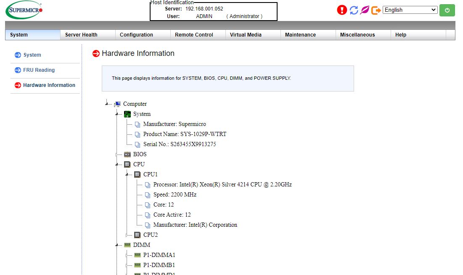This screenshot has height=275, width=463.
Task: Click page icon beside Manufacturer: Intel(R) Corporation
Action: pos(147,225)
